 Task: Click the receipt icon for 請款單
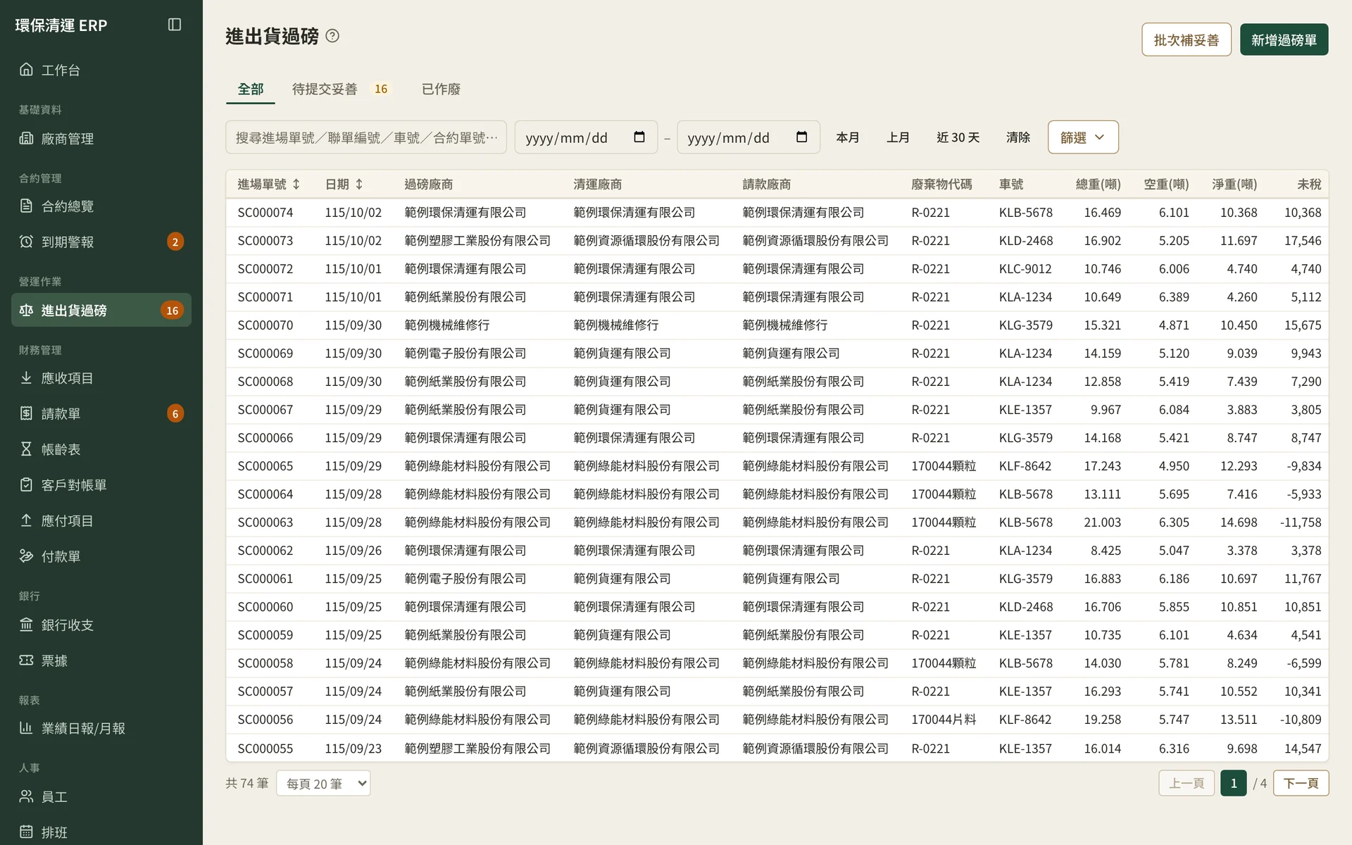26,413
